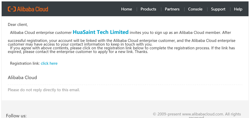Click the www.alibabacloud.com copyright text
Image resolution: width=251 pixels, height=118 pixels.
[197, 114]
